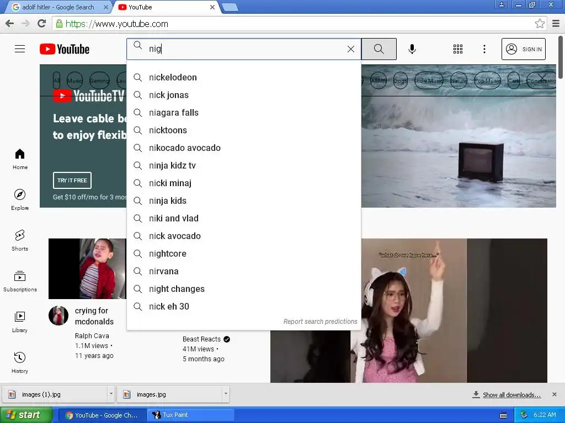
Task: Start voice search with the microphone
Action: 412,49
